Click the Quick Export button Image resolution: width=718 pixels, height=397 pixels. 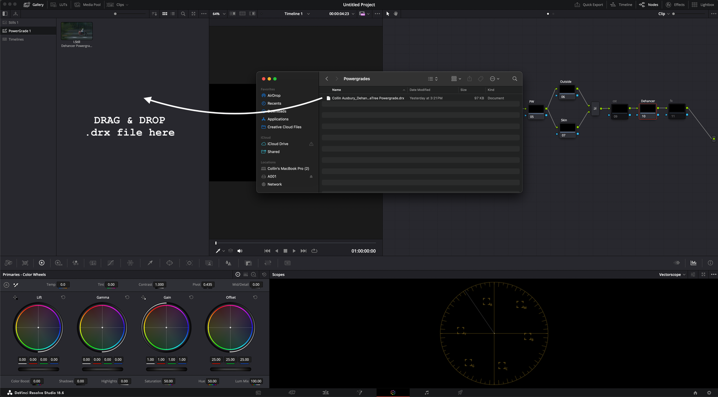pyautogui.click(x=589, y=4)
